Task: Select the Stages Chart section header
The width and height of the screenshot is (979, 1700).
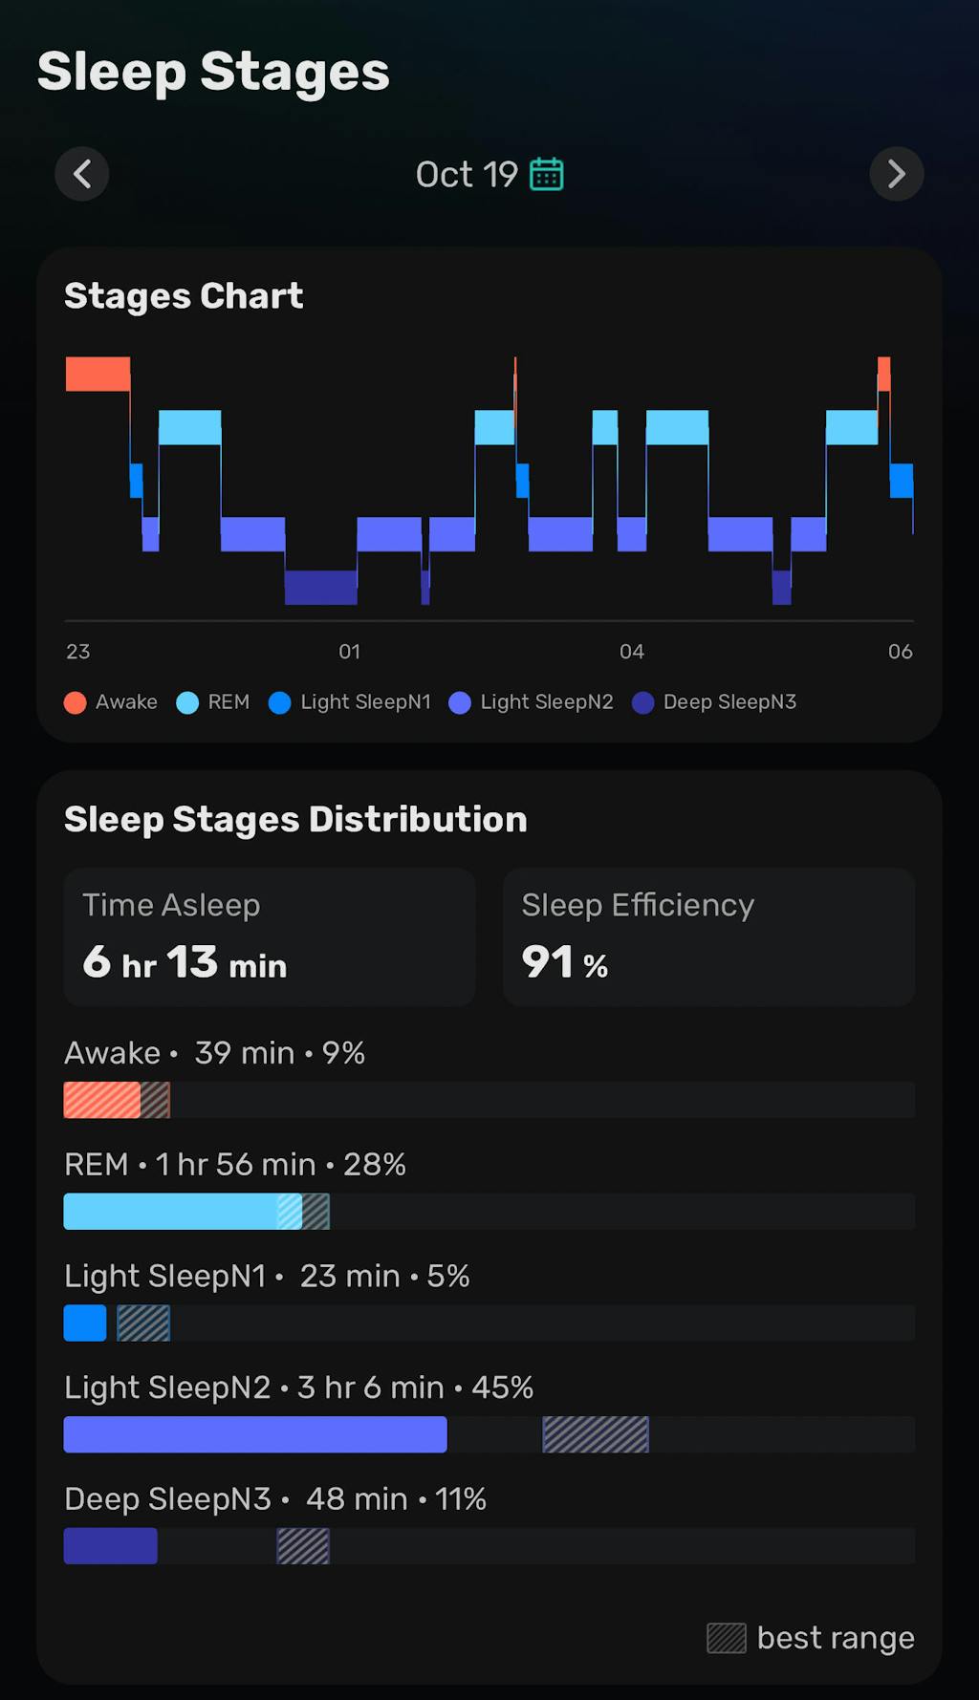Action: click(184, 296)
